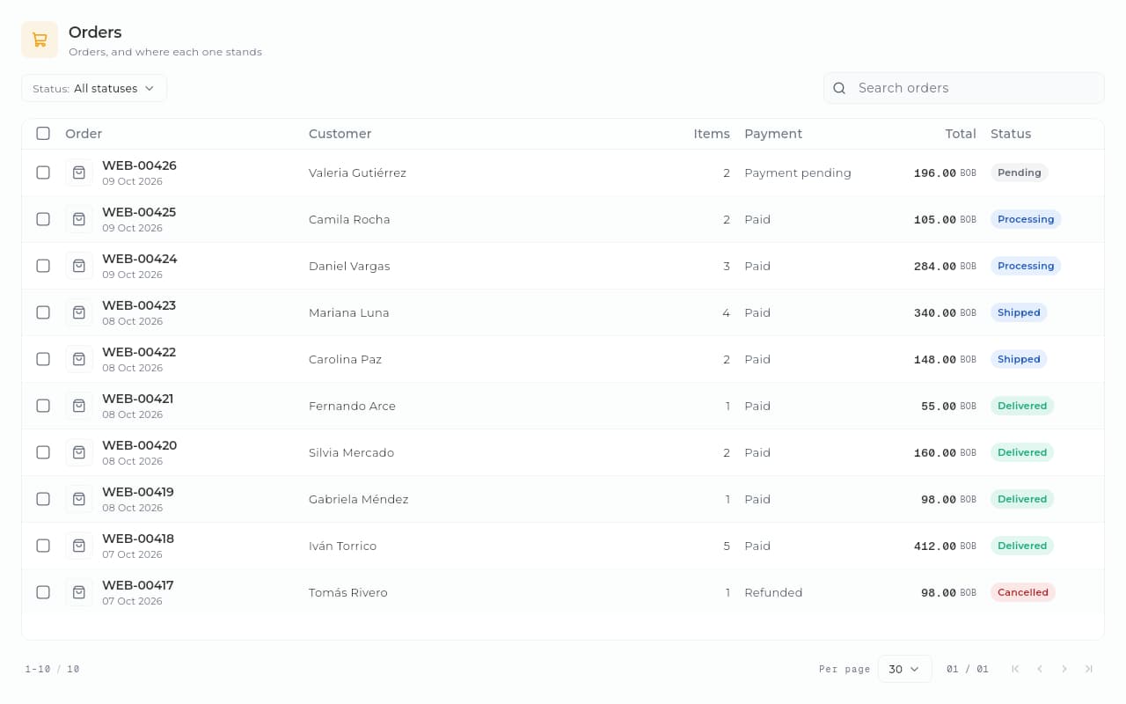Toggle the select-all checkbox in table header
The width and height of the screenshot is (1126, 704).
(x=43, y=134)
